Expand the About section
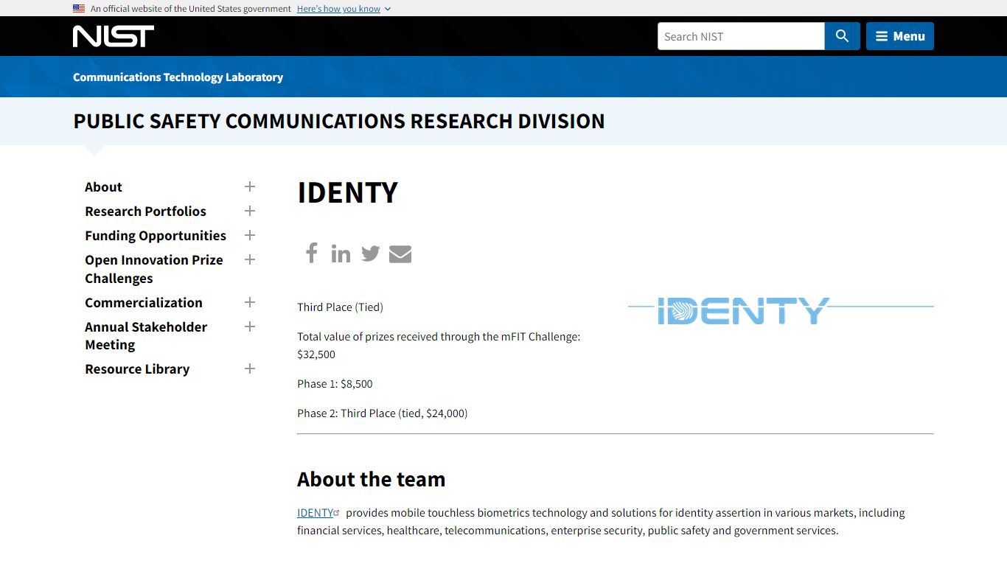The width and height of the screenshot is (1007, 566). point(250,186)
